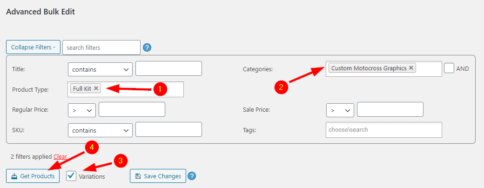Image resolution: width=484 pixels, height=188 pixels.
Task: Open the Title contains dropdown
Action: pyautogui.click(x=100, y=69)
